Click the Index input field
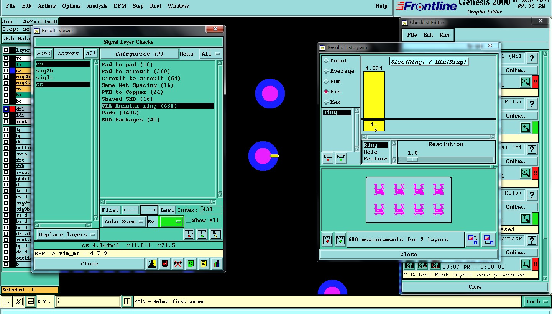 211,210
